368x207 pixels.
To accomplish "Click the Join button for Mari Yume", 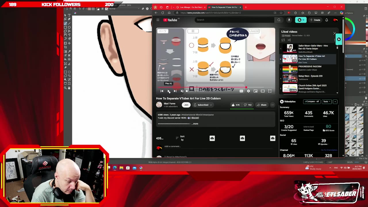I will (186, 105).
